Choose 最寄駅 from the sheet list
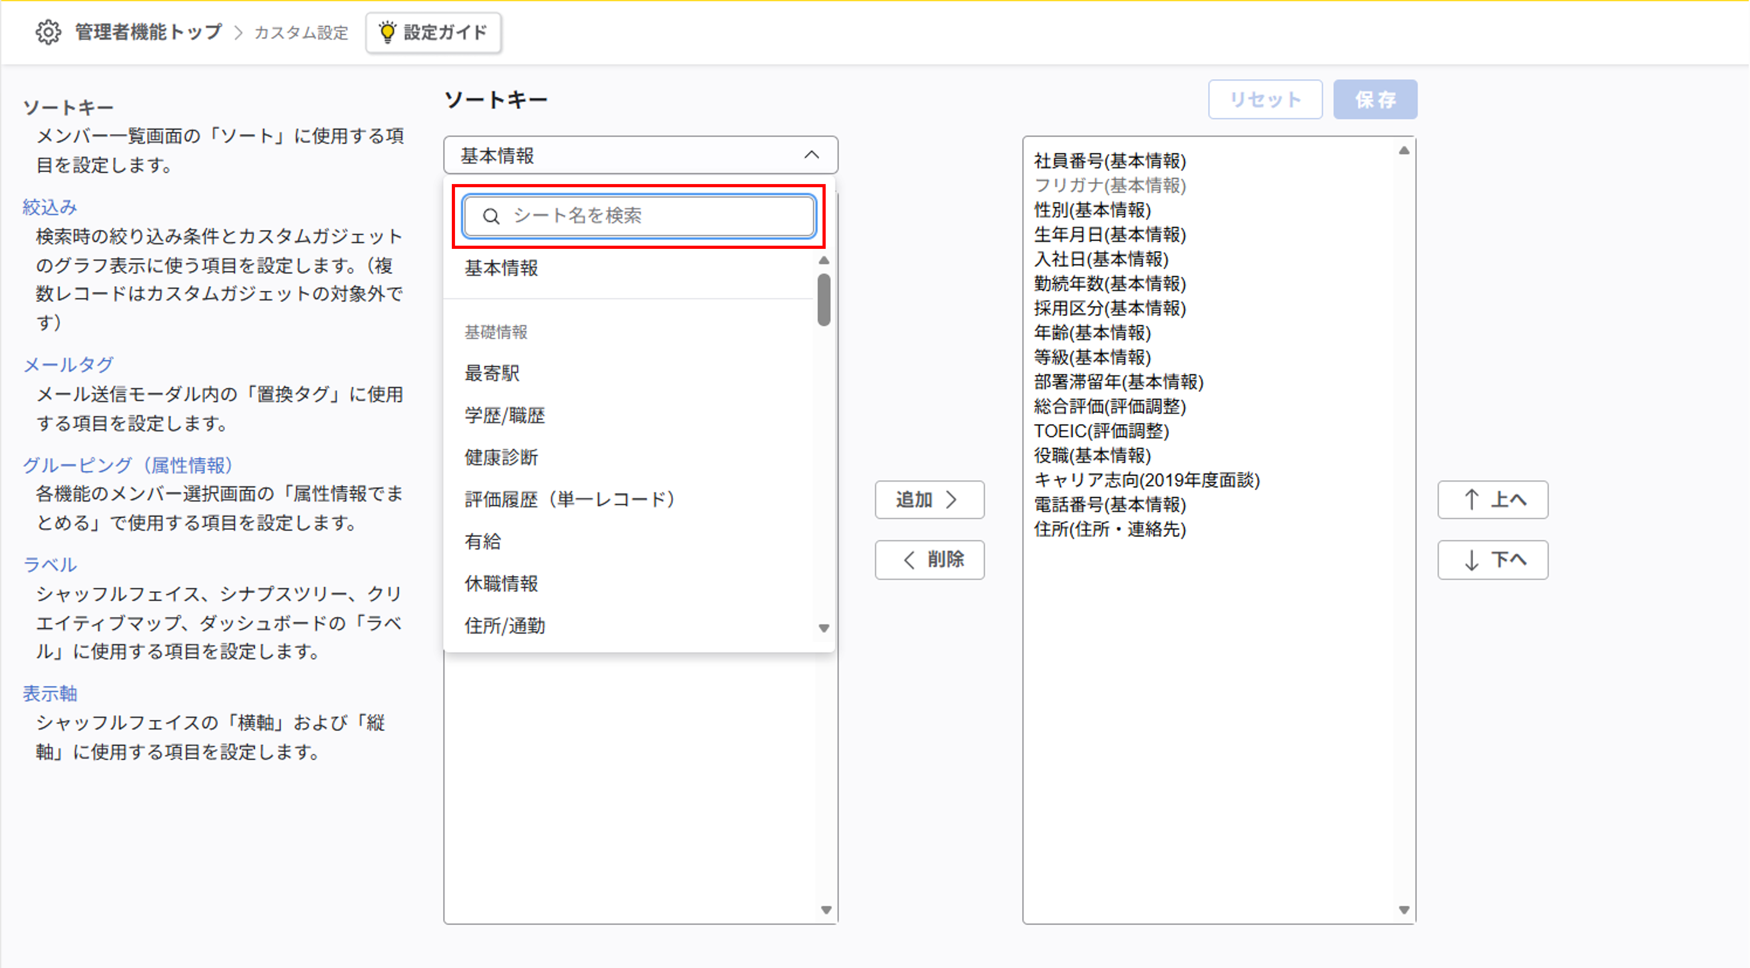The width and height of the screenshot is (1750, 968). (x=492, y=372)
